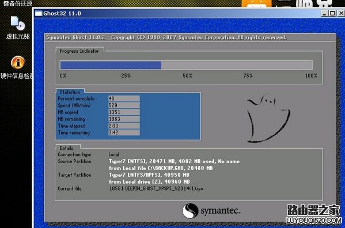Click the filled portion of the progress bar
This screenshot has height=228, width=345.
tap(111, 65)
